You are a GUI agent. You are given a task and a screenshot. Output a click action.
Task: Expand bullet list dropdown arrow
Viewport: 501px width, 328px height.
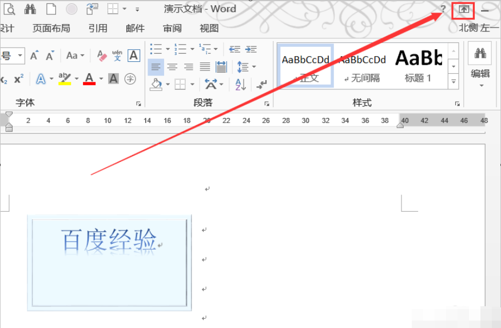coord(168,49)
